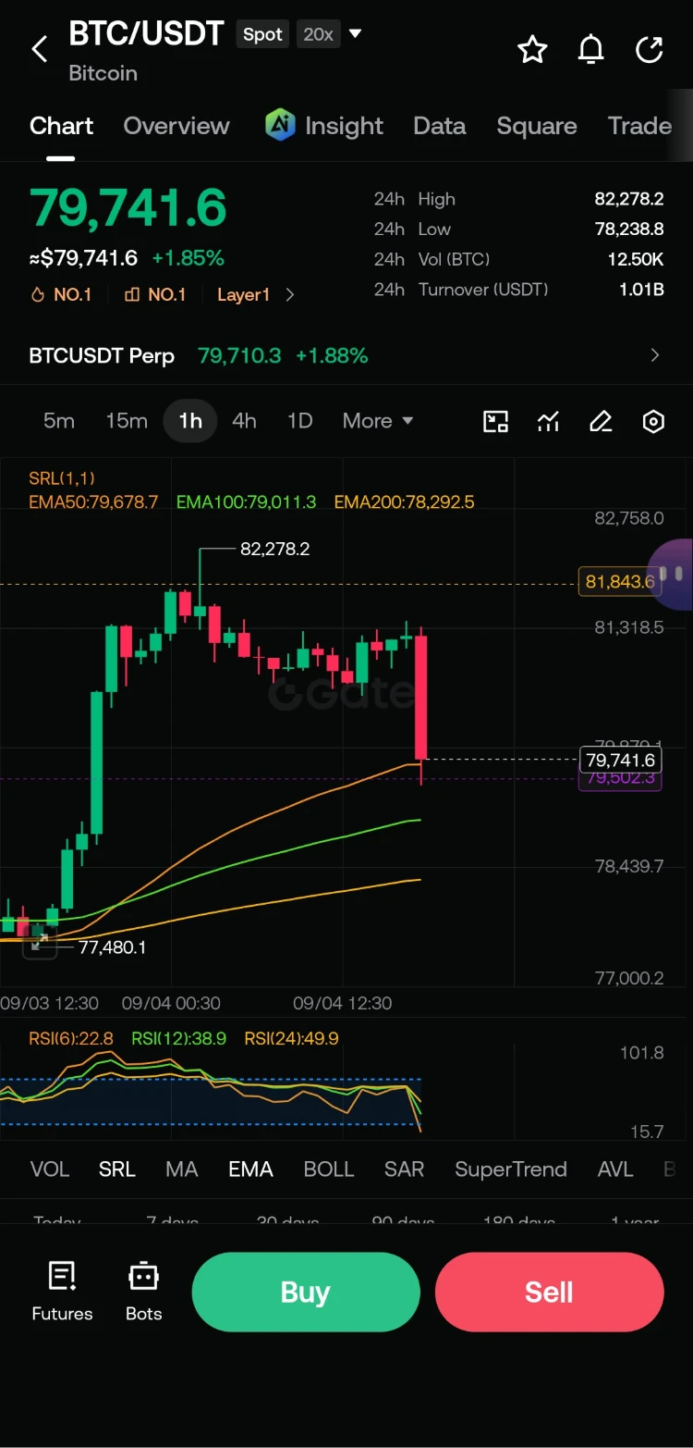Screen dimensions: 693x1448
Task: Open the Layer1 category tag
Action: (x=244, y=295)
